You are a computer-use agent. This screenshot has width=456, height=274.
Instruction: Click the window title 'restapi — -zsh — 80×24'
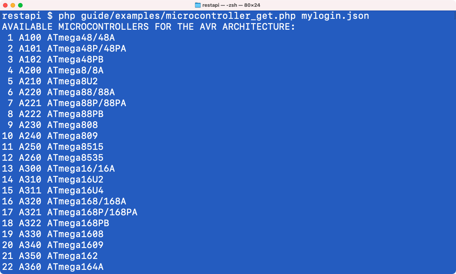231,5
